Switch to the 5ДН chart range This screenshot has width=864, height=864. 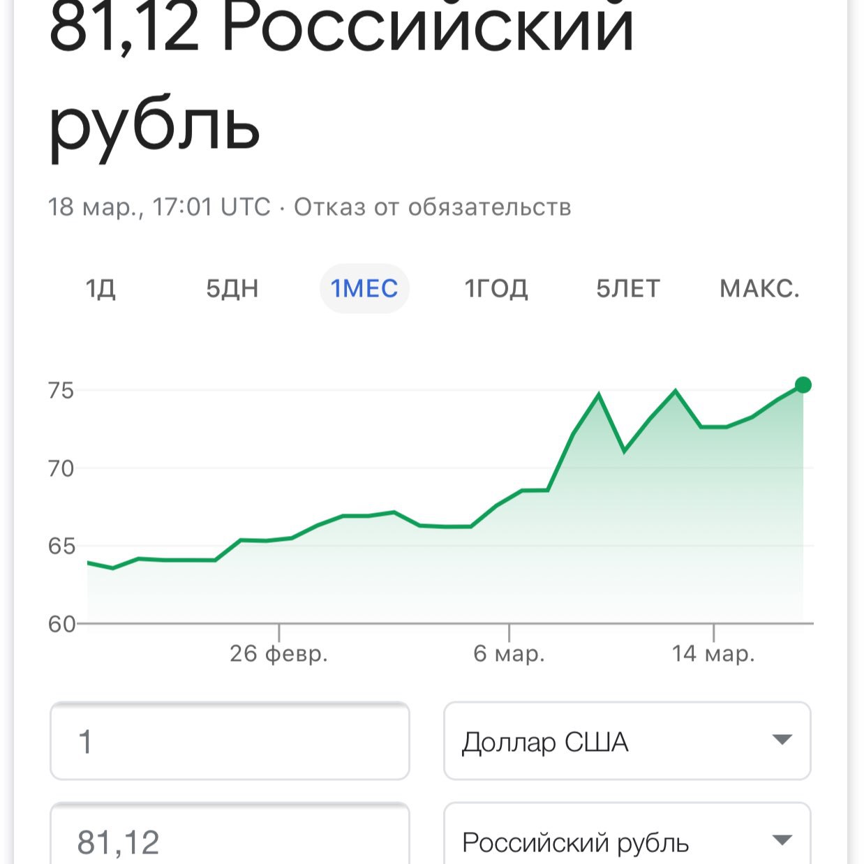tap(232, 288)
